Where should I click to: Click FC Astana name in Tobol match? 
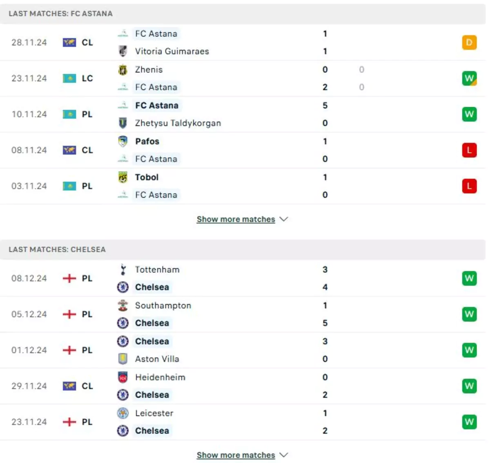pyautogui.click(x=156, y=195)
